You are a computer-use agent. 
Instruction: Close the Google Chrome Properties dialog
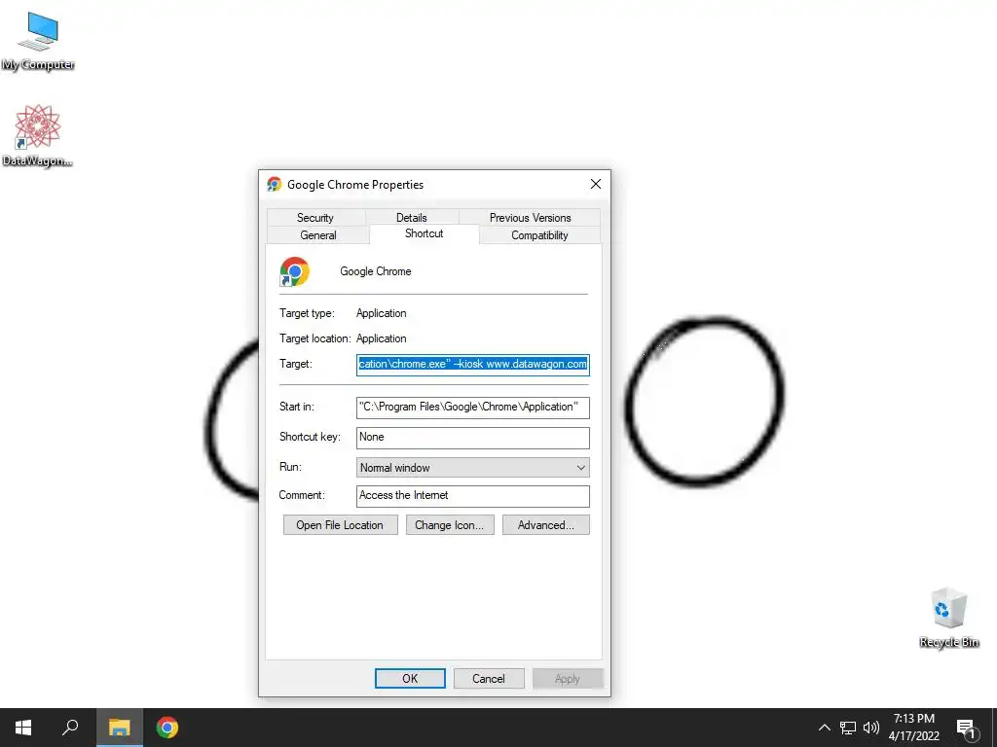pos(596,184)
